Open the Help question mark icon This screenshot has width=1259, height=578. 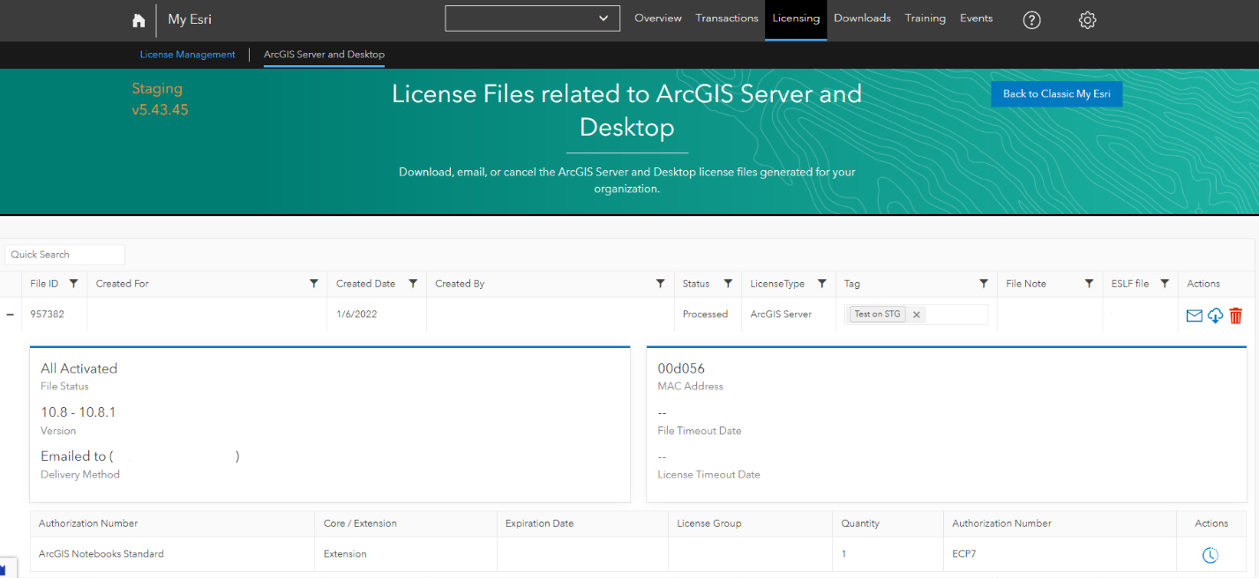(x=1031, y=19)
